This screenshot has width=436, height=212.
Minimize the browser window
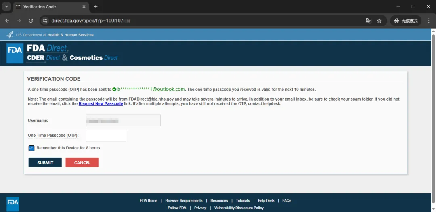[x=398, y=6]
